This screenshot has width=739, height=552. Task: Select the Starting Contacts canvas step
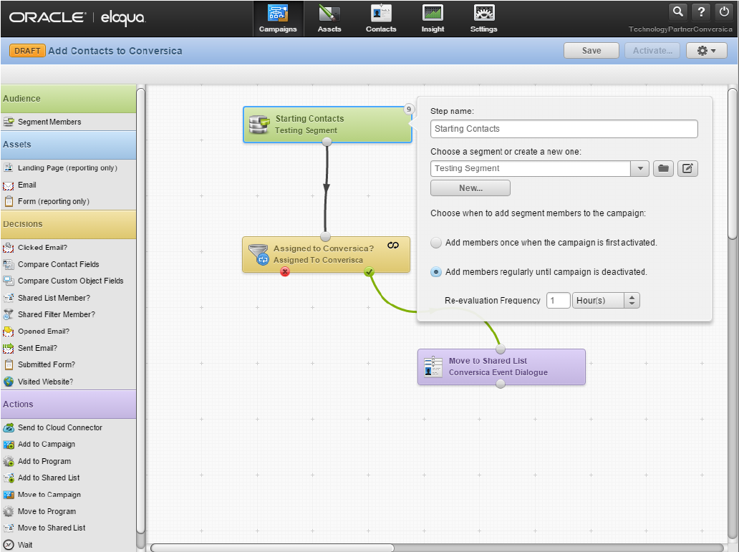pos(327,125)
